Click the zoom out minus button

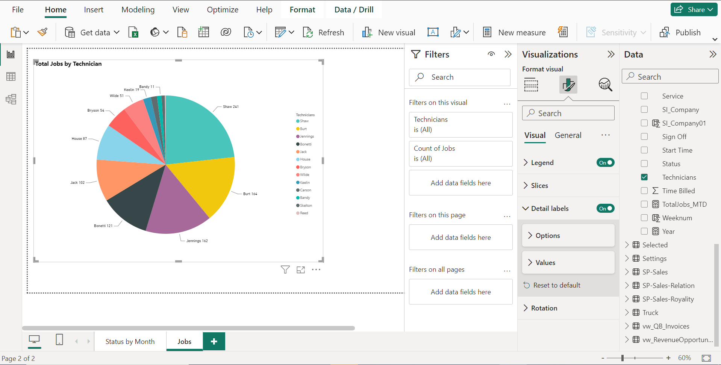[x=603, y=358]
